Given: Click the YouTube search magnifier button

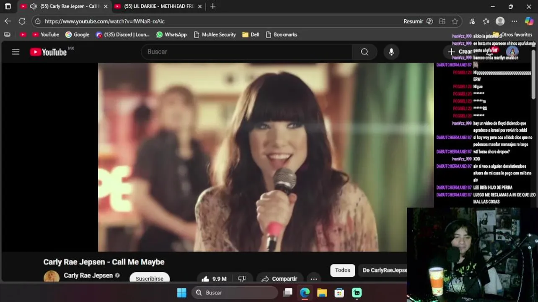Looking at the screenshot, I should tap(365, 52).
